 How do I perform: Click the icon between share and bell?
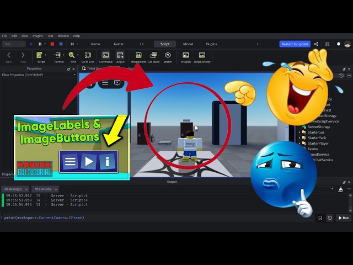(327, 44)
